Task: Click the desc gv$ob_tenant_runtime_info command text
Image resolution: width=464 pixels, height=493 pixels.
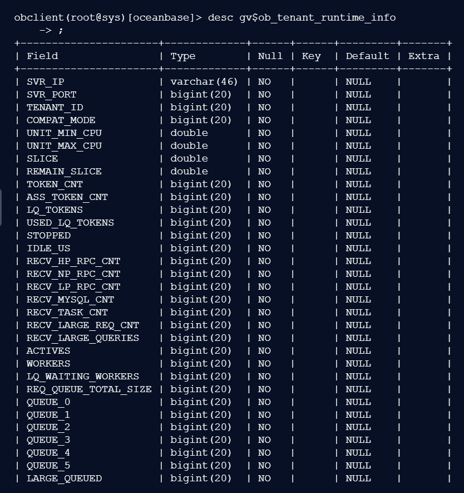Action: point(302,17)
